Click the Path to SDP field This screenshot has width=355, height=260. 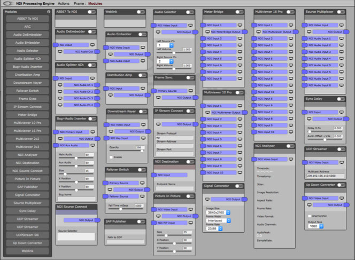[x=125, y=241]
